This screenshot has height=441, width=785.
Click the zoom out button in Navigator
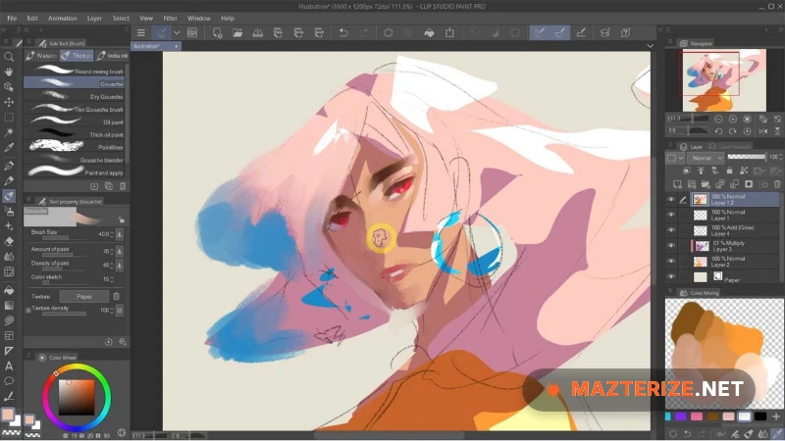point(718,119)
